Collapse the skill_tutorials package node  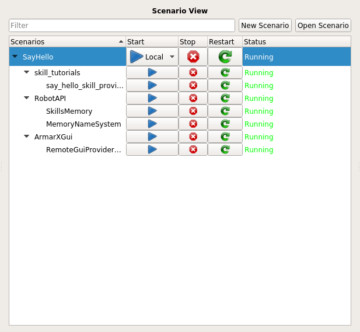tap(27, 73)
